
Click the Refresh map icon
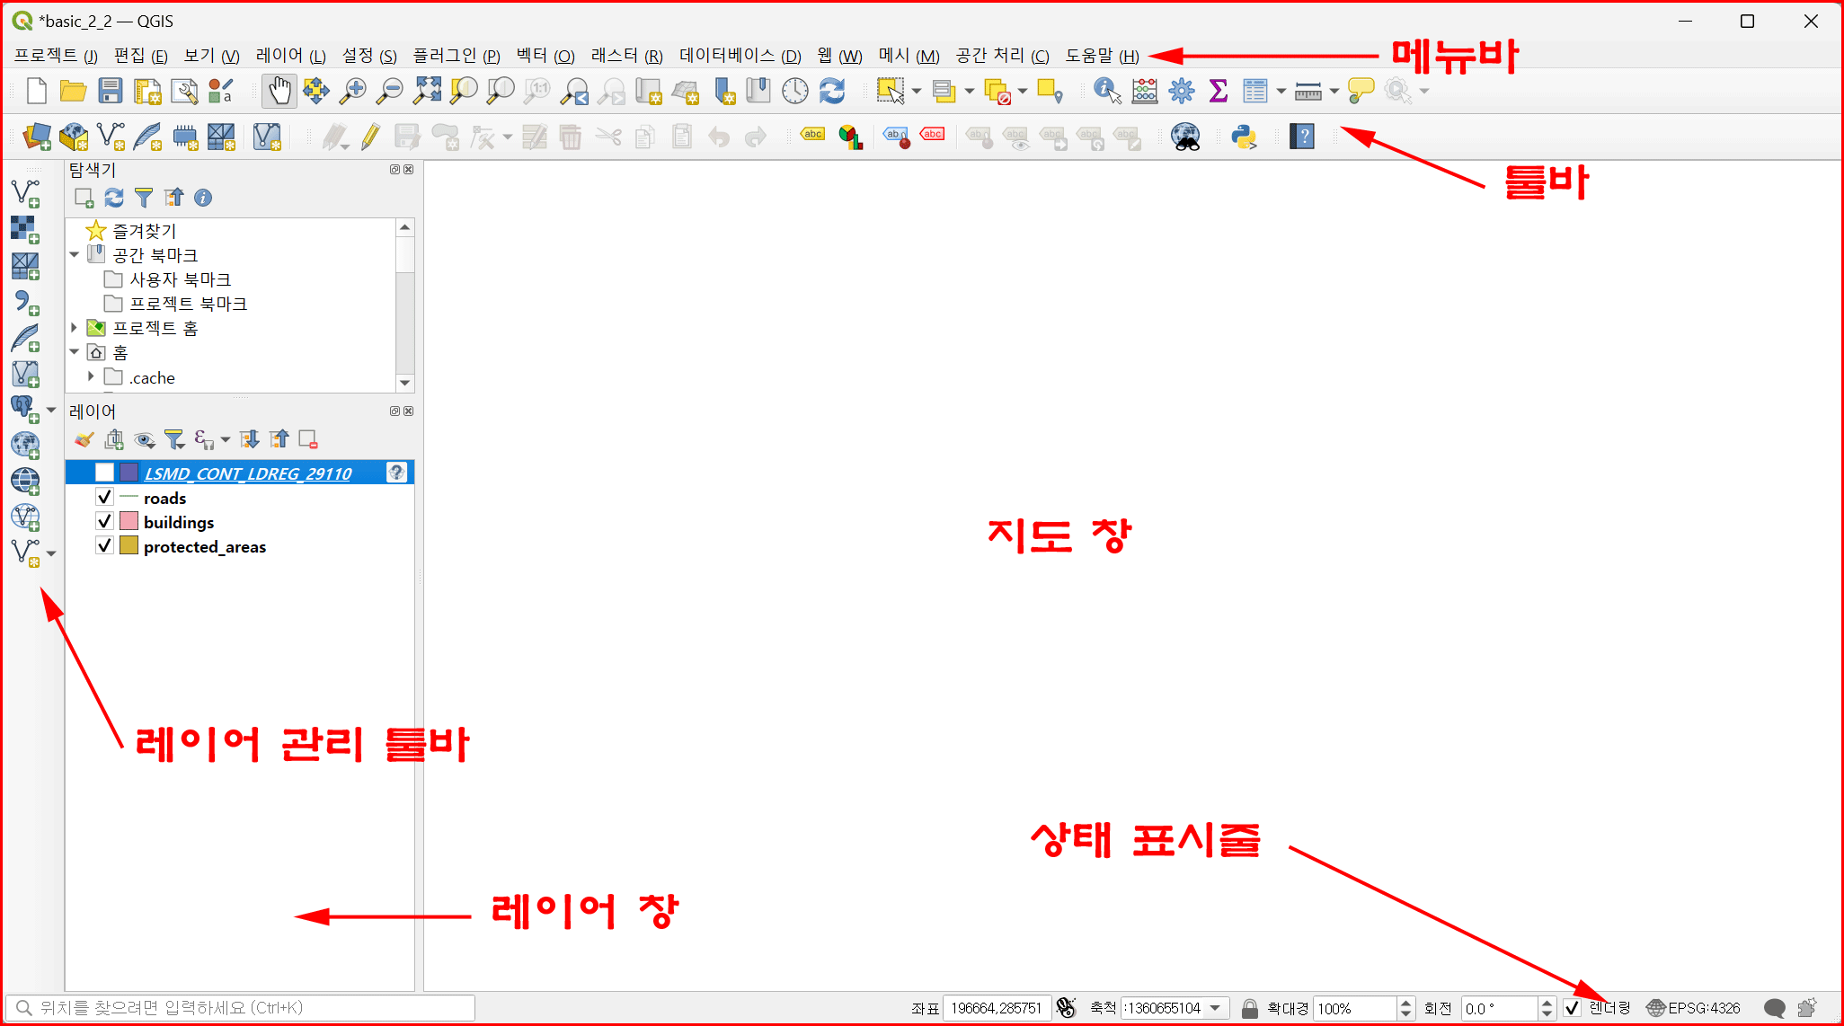(832, 91)
